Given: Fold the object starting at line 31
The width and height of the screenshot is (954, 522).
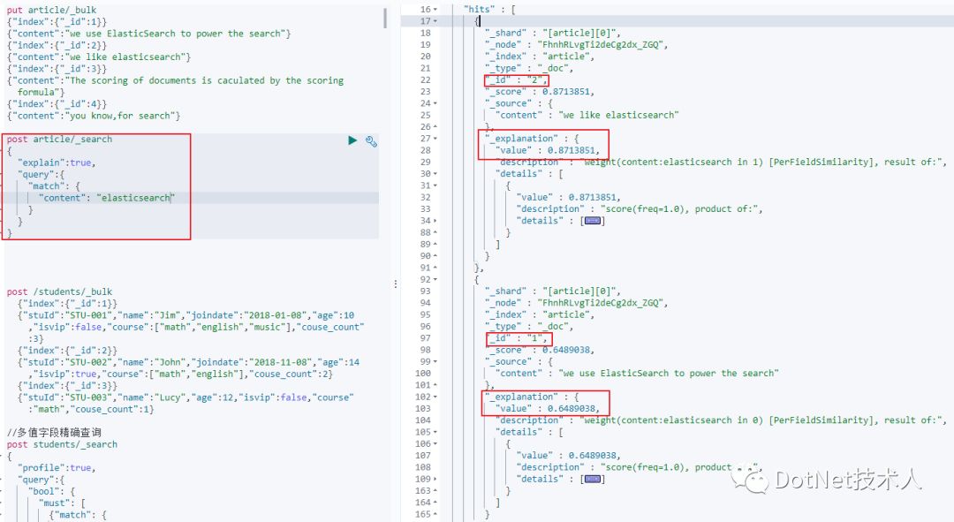Looking at the screenshot, I should (x=435, y=185).
